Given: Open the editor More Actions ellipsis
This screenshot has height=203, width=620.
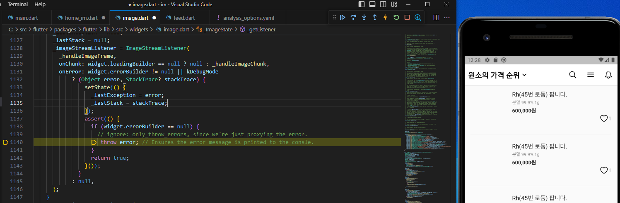Looking at the screenshot, I should pyautogui.click(x=447, y=18).
